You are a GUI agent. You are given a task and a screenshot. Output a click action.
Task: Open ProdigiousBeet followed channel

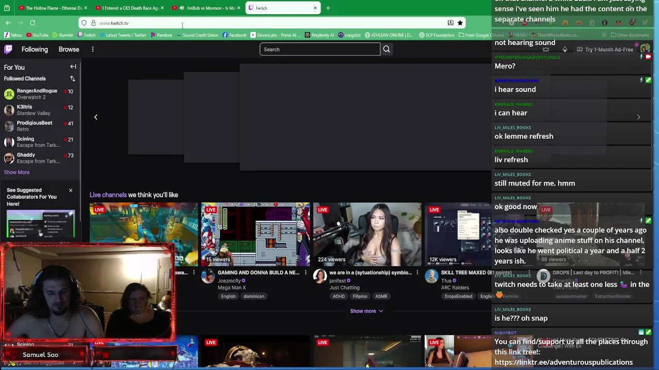tap(40, 126)
